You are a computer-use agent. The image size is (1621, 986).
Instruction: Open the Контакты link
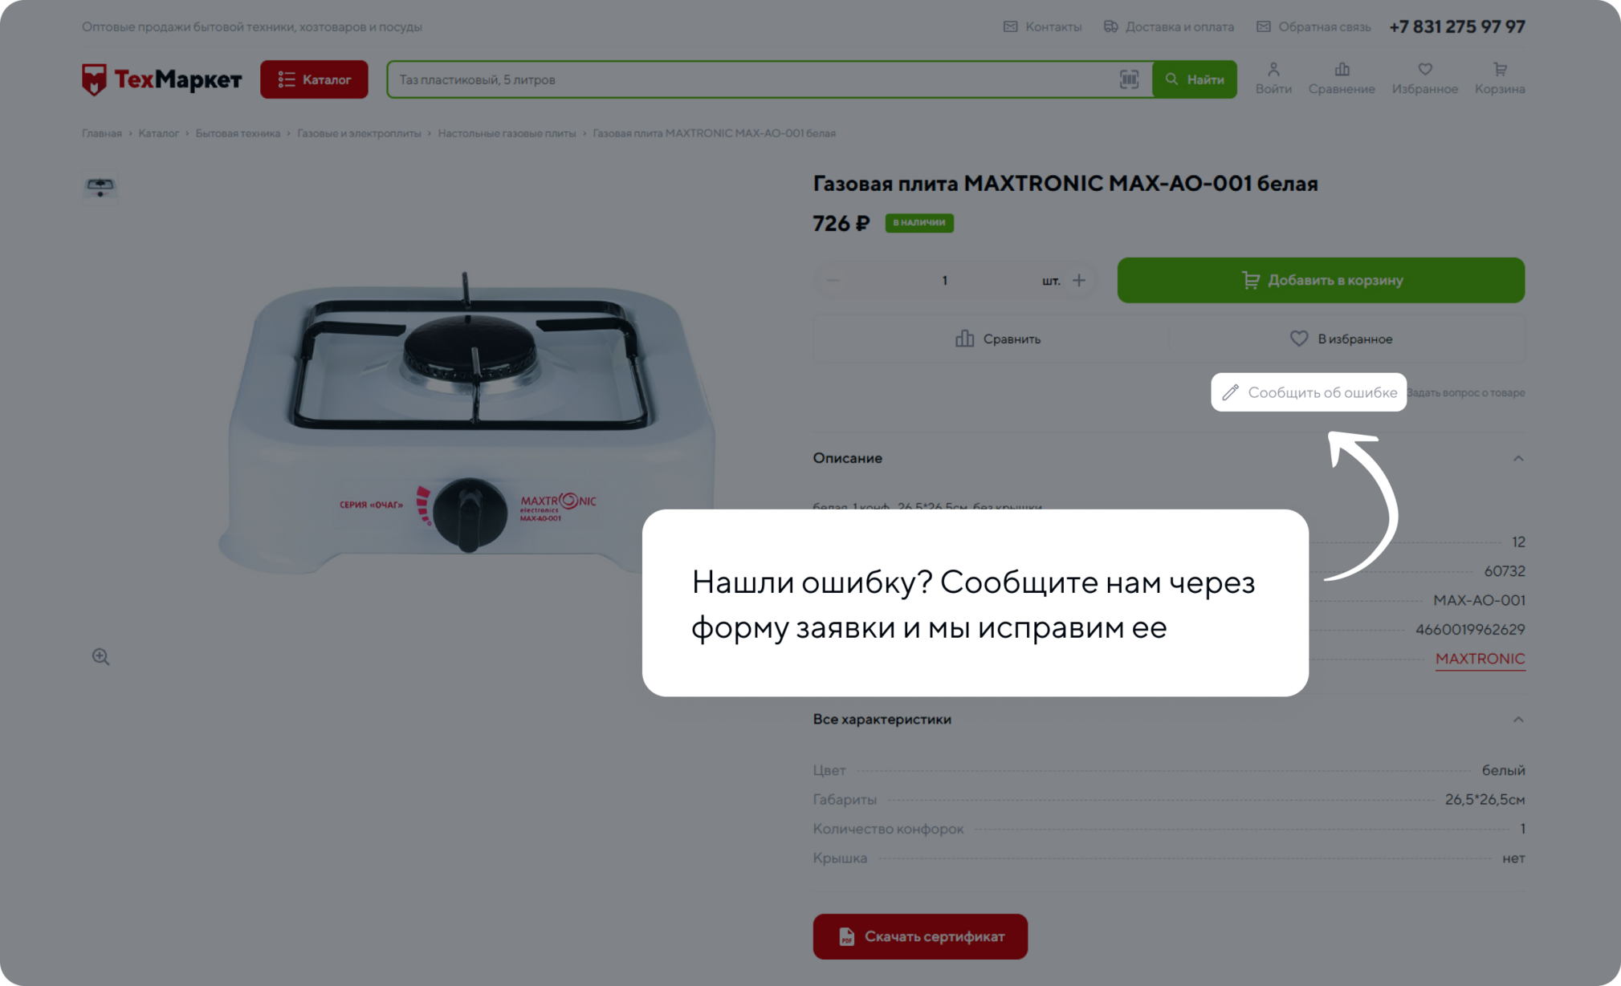[x=1042, y=26]
